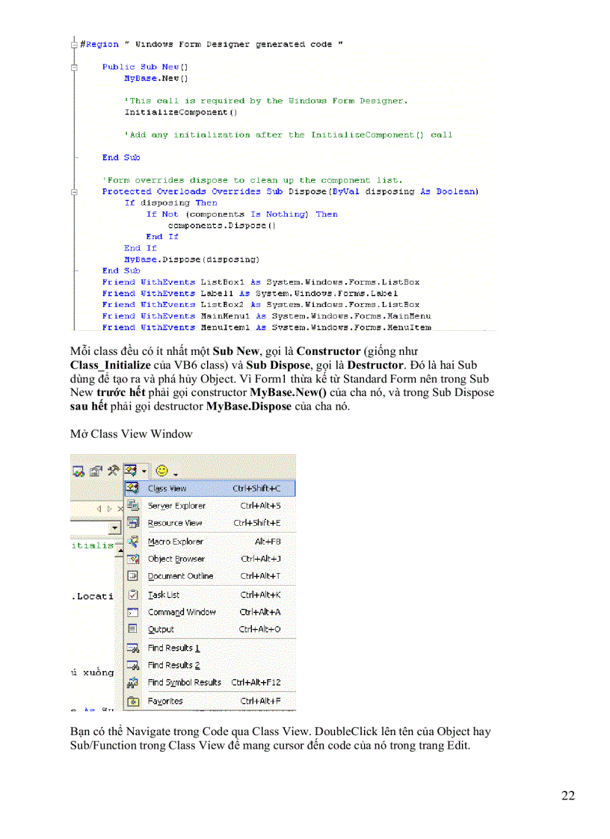Select the Class View button on the toolbar
Screen dimensions: 610x839
[132, 471]
